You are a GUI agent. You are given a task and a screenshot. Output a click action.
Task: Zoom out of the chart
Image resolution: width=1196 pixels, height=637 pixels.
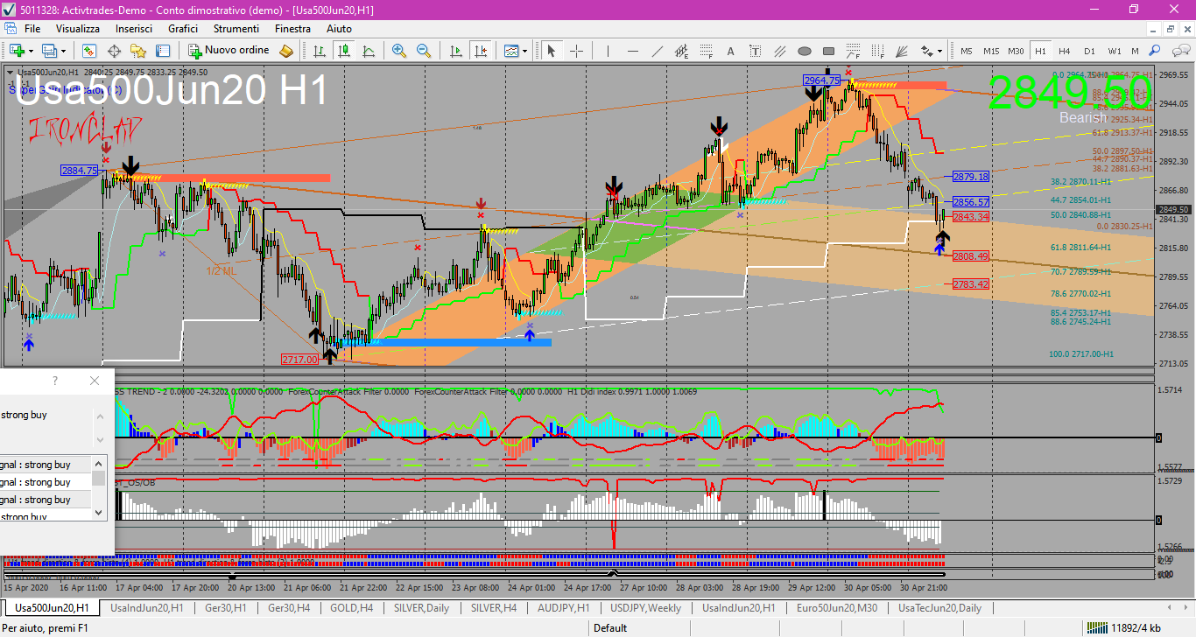(x=424, y=51)
